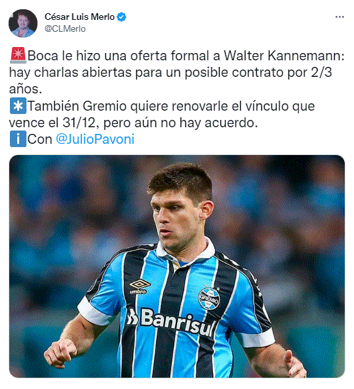
Task: Click the blue verified badge
Action: click(x=121, y=17)
